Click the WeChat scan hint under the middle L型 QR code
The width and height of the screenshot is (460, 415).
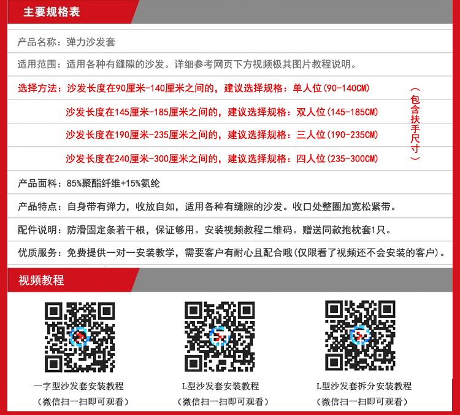click(x=223, y=401)
